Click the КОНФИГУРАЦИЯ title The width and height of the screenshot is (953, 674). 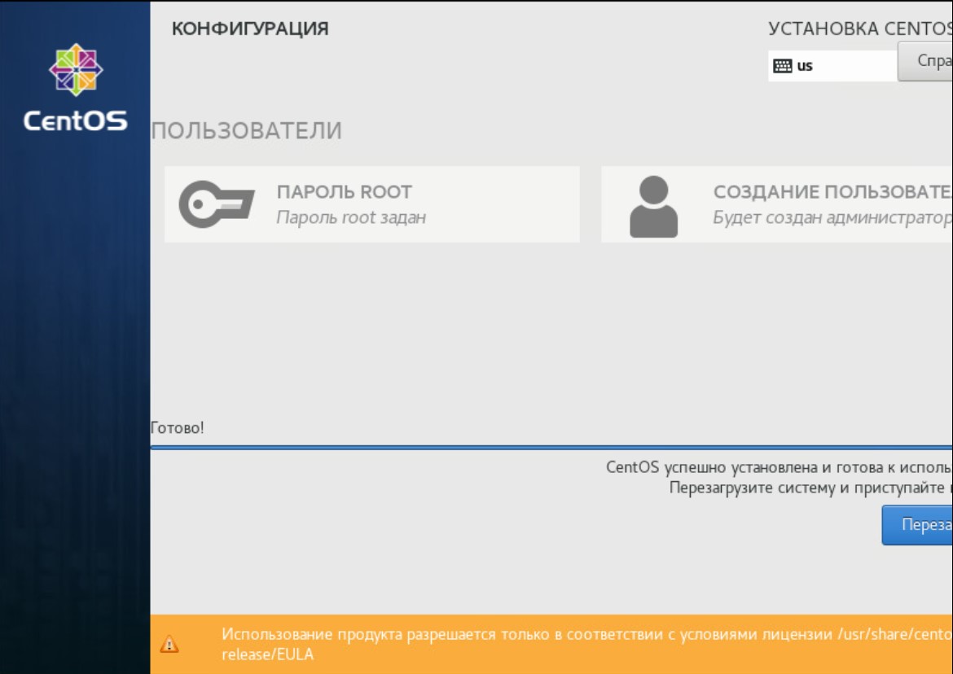250,28
